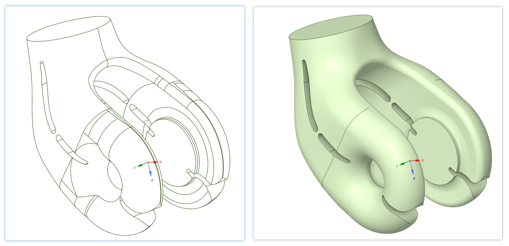The height and width of the screenshot is (246, 509).
Task: Select the coordinate origin point in shaded view
Action: [410, 161]
